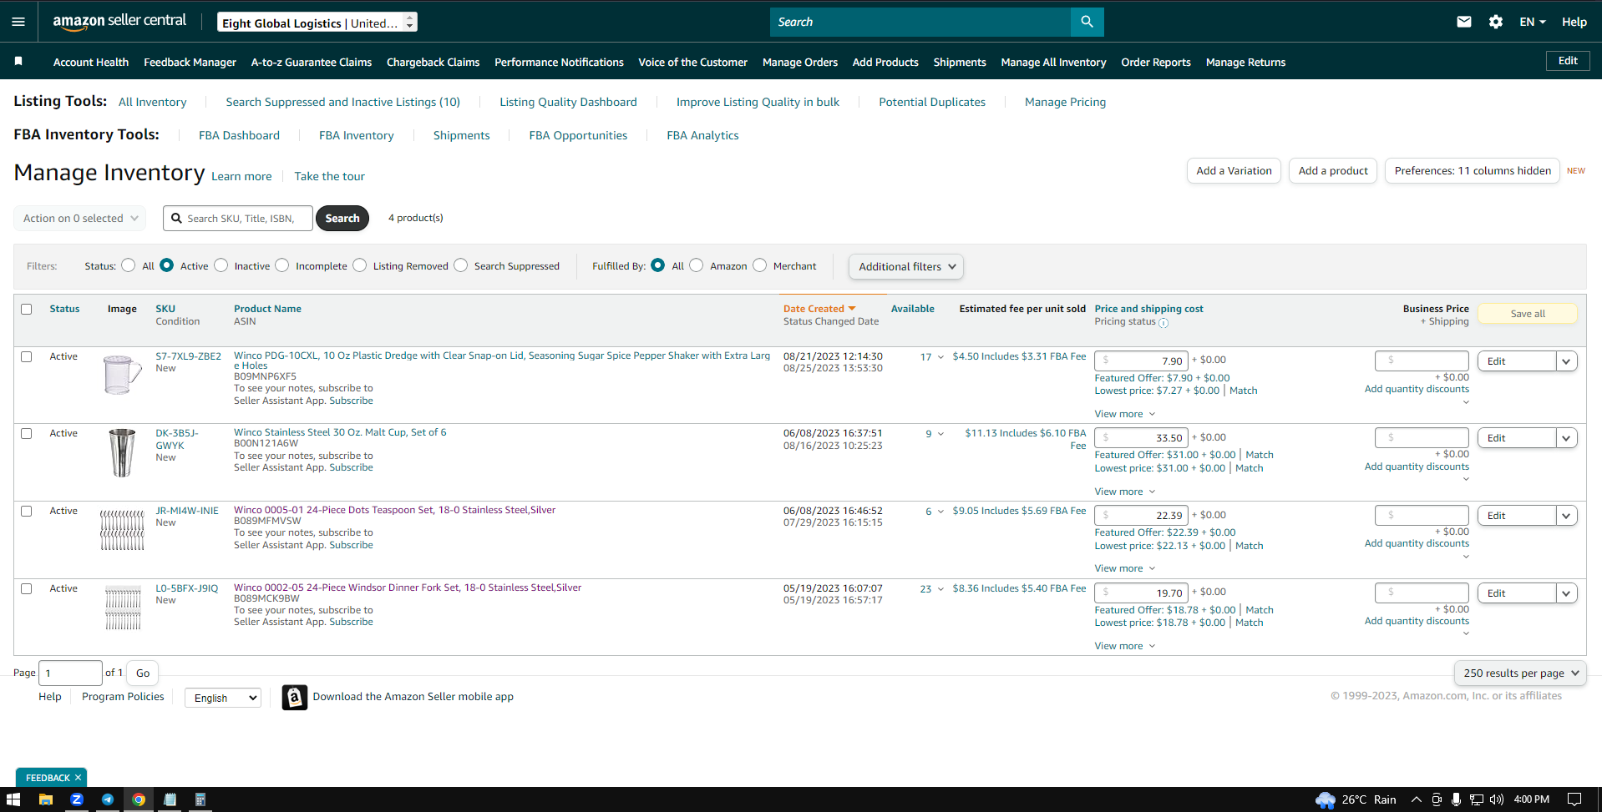Screen dimensions: 1602x812
Task: Show hidden tray icons chevron
Action: pyautogui.click(x=1417, y=799)
